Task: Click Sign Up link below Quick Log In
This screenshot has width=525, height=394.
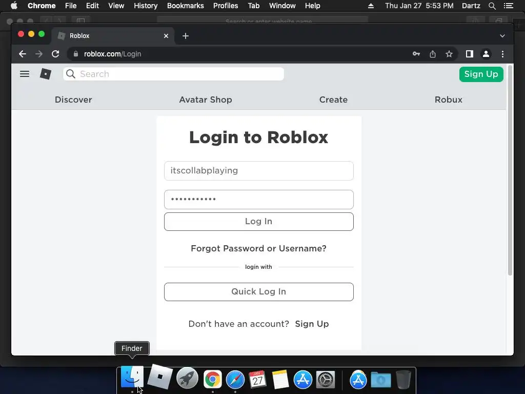Action: pyautogui.click(x=312, y=324)
